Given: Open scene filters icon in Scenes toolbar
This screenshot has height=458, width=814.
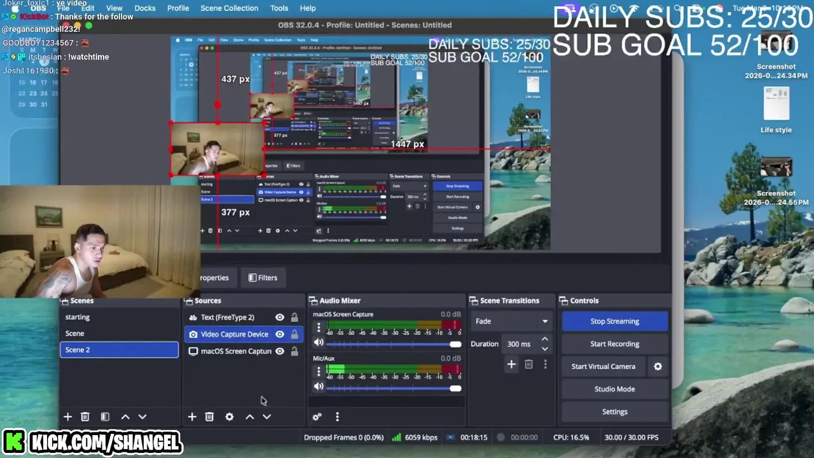Looking at the screenshot, I should [x=105, y=417].
